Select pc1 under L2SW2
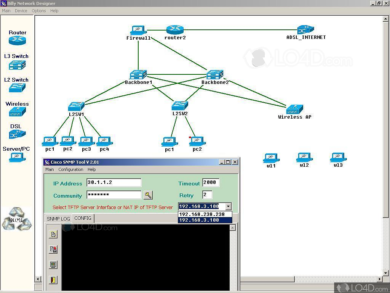Image resolution: width=390 pixels, height=293 pixels. pos(169,142)
